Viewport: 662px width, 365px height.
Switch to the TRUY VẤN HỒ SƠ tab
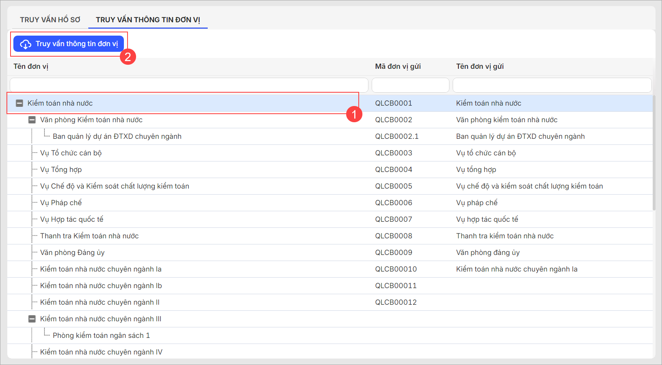50,20
